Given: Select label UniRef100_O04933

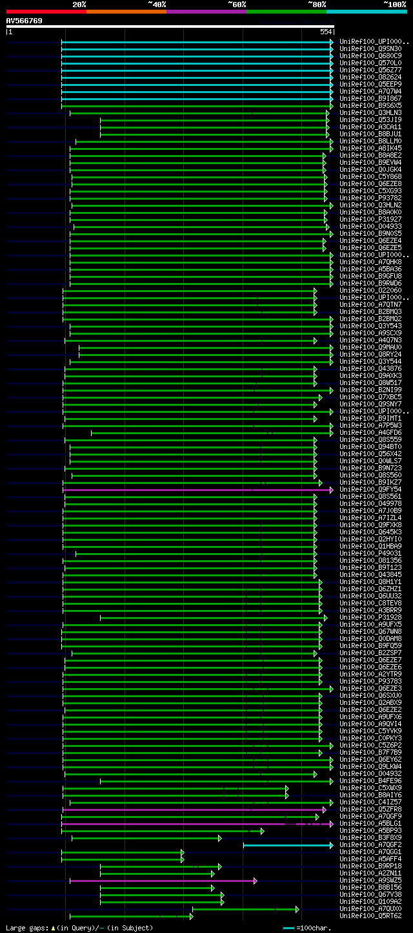Looking at the screenshot, I should pos(370,226).
